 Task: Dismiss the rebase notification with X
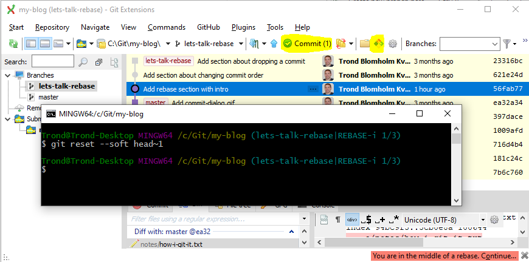click(524, 255)
